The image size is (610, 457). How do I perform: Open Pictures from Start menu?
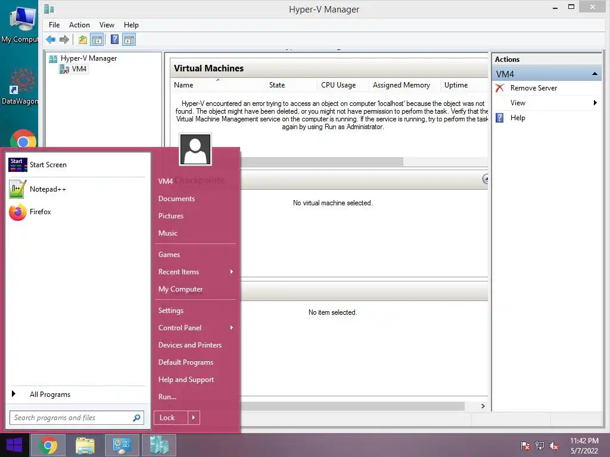click(171, 216)
